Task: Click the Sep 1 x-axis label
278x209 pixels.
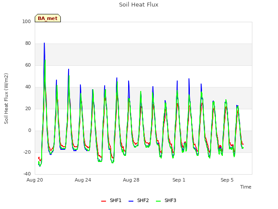Action: tap(179, 180)
